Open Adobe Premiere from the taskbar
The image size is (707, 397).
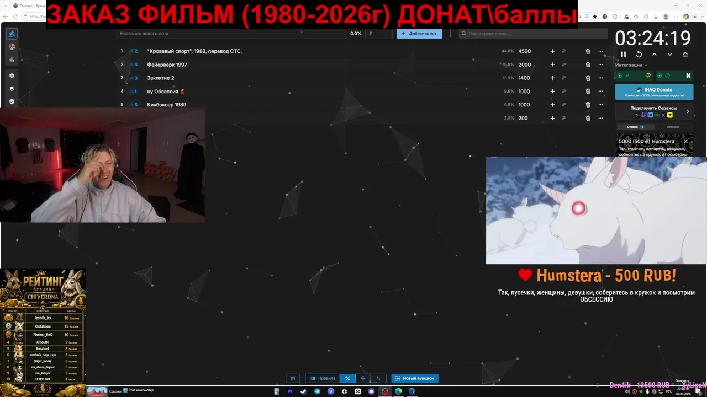[290, 391]
